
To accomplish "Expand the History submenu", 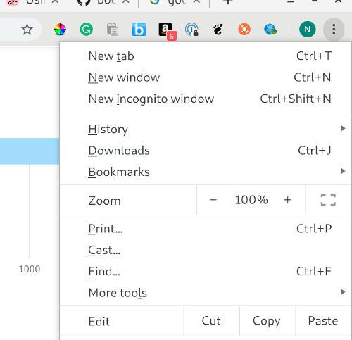I will [206, 129].
